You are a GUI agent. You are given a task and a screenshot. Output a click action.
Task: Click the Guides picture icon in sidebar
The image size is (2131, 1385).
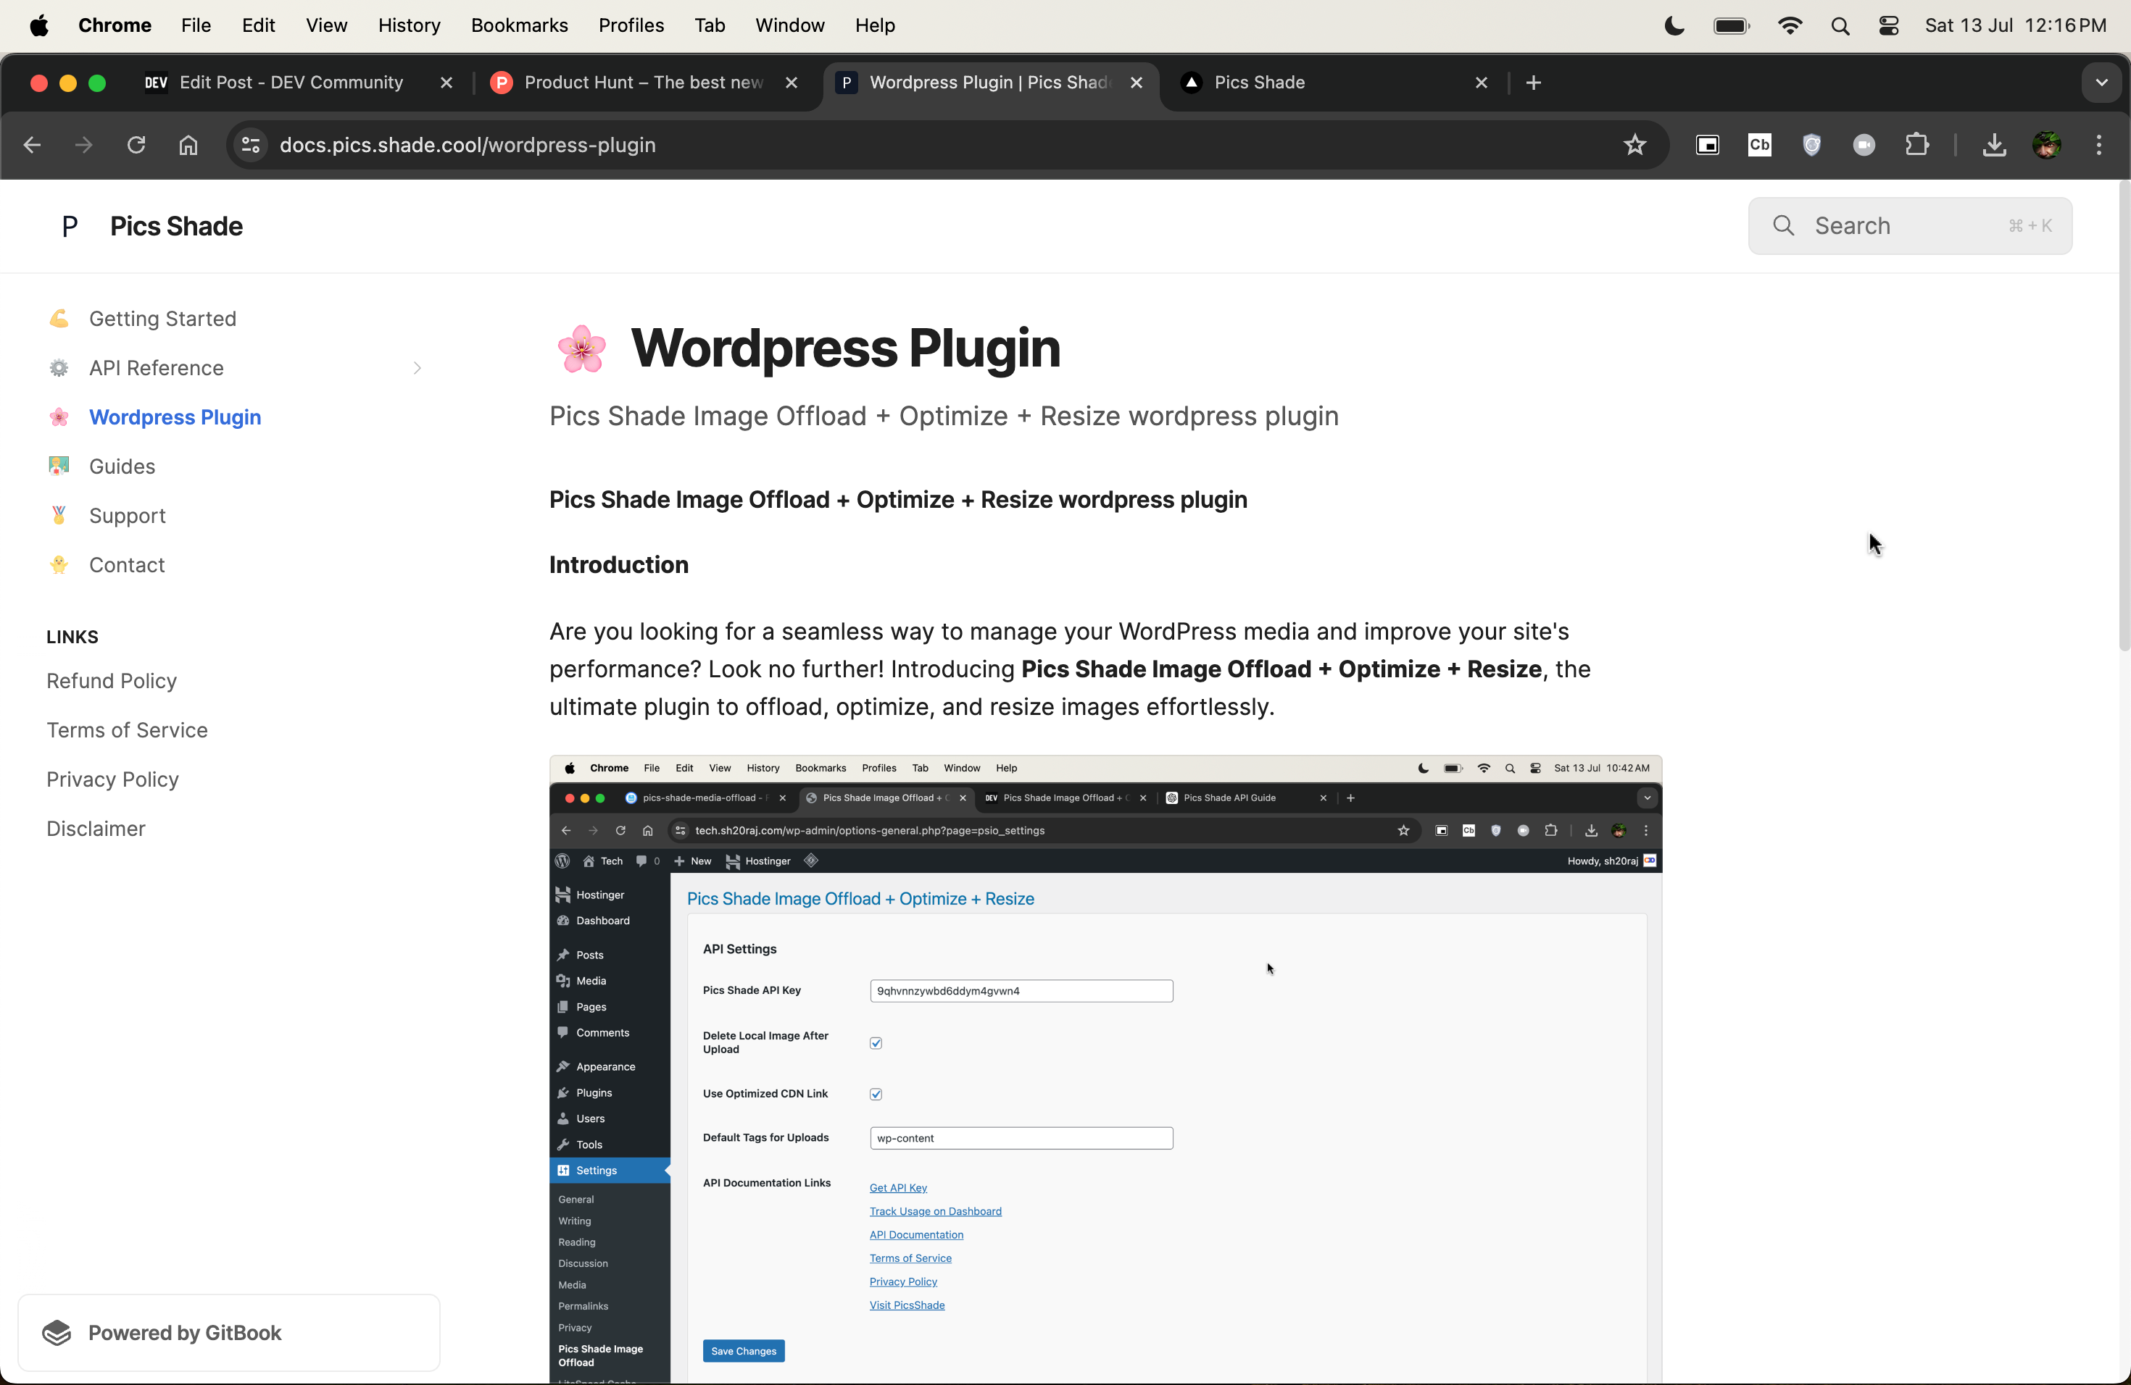(59, 466)
